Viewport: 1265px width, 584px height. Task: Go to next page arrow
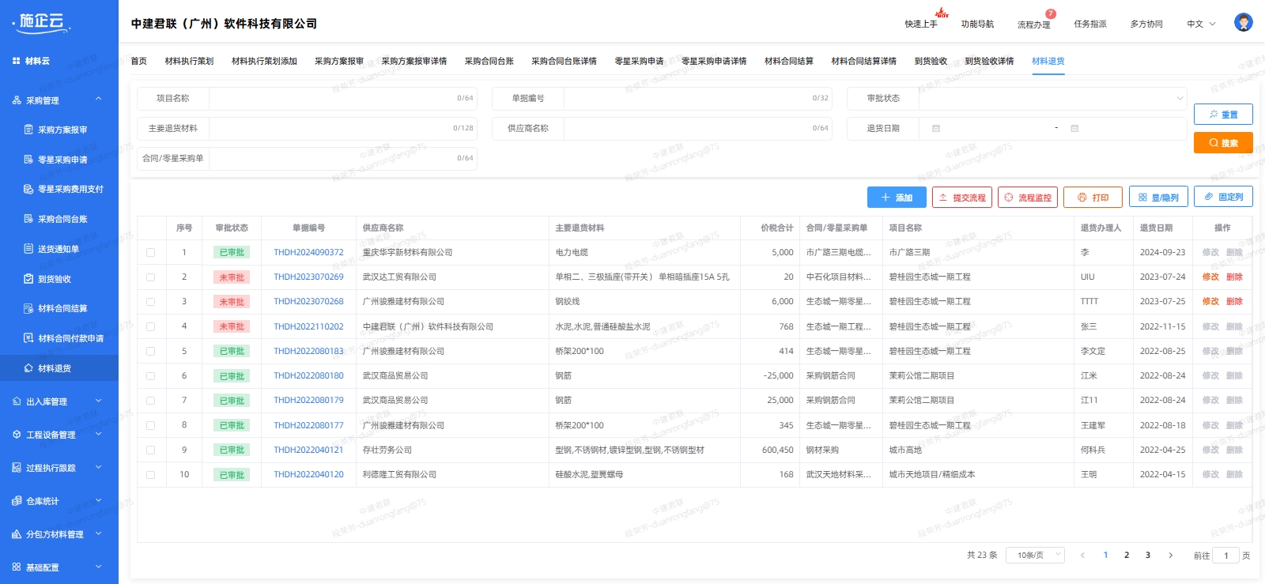click(1171, 556)
